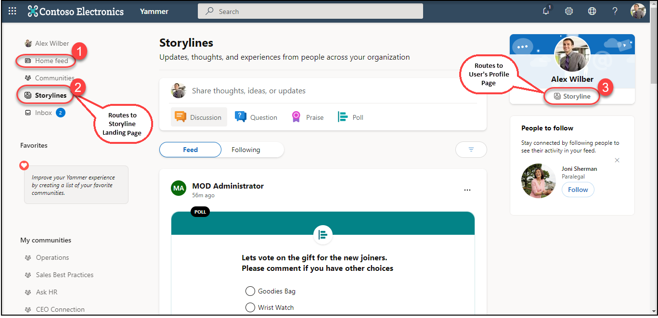
Task: Select the Wrist Watch poll option
Action: (250, 307)
